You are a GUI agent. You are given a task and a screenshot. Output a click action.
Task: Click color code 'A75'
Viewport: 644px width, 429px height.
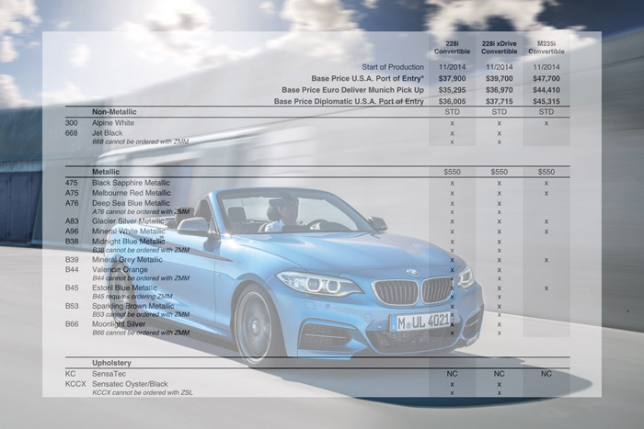(x=72, y=193)
